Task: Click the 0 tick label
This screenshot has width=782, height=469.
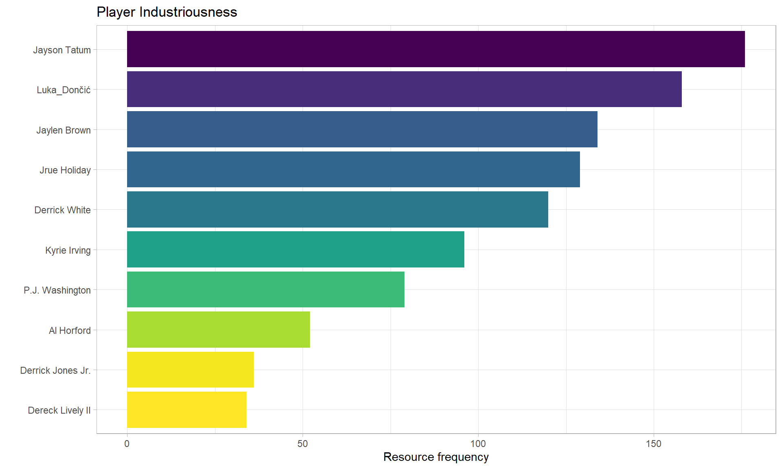Action: pos(127,444)
